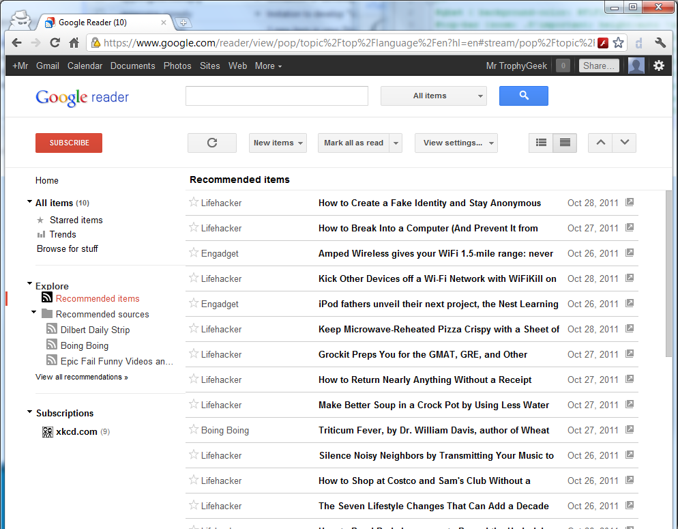
Task: Open Calendar from the top bar
Action: [x=85, y=66]
